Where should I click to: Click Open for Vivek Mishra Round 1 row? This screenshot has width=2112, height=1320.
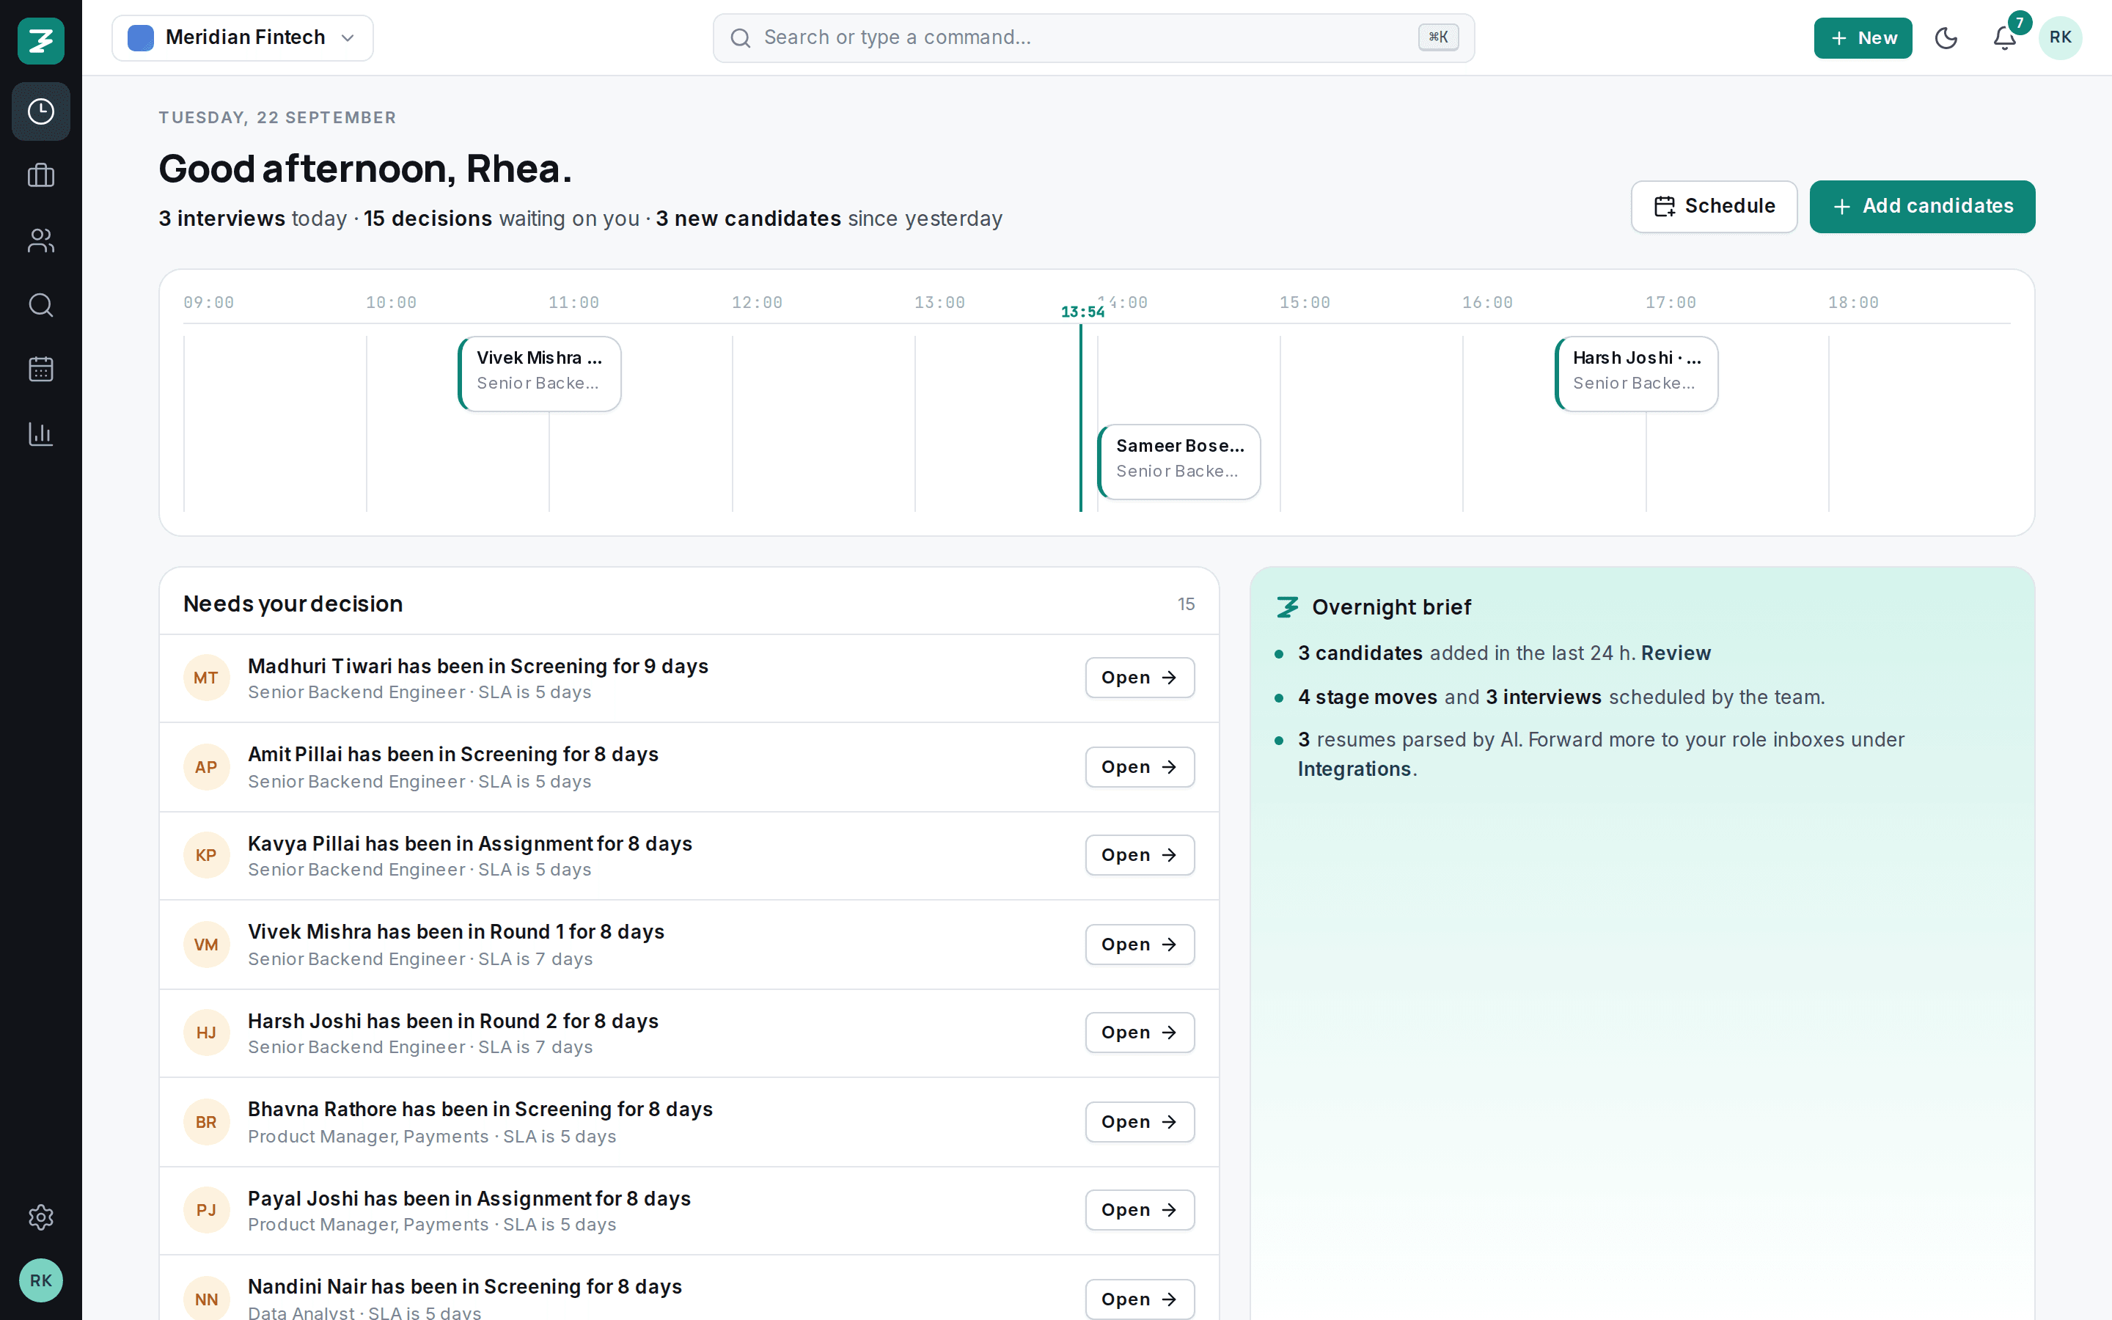click(x=1140, y=944)
